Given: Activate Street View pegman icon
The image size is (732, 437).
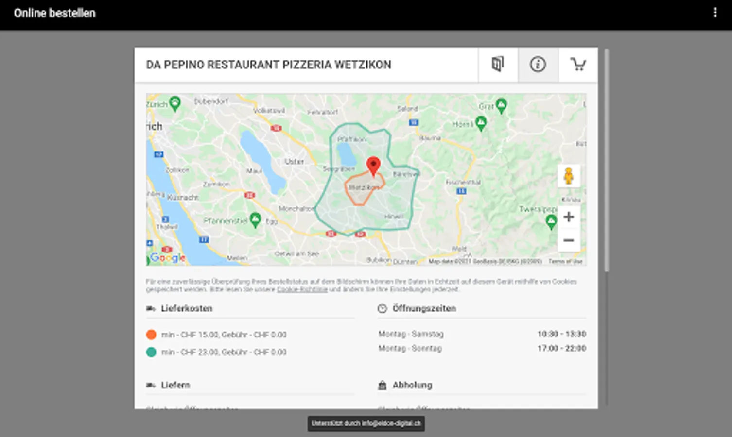Looking at the screenshot, I should point(568,176).
